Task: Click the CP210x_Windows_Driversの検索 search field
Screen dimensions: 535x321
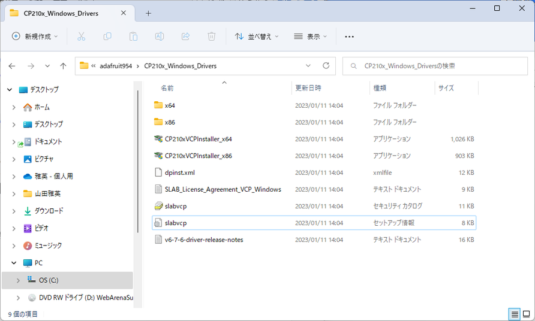Action: pyautogui.click(x=435, y=66)
